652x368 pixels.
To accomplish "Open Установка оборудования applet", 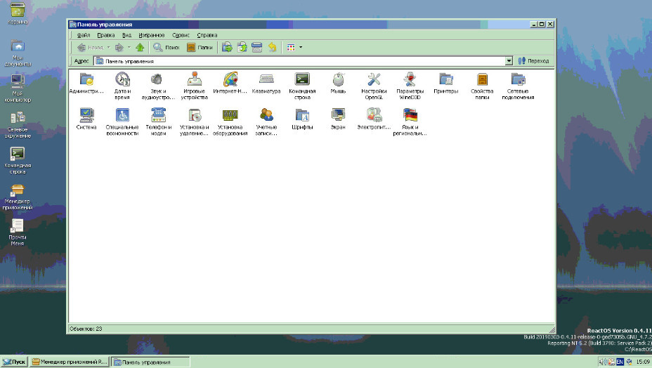I will (x=230, y=121).
